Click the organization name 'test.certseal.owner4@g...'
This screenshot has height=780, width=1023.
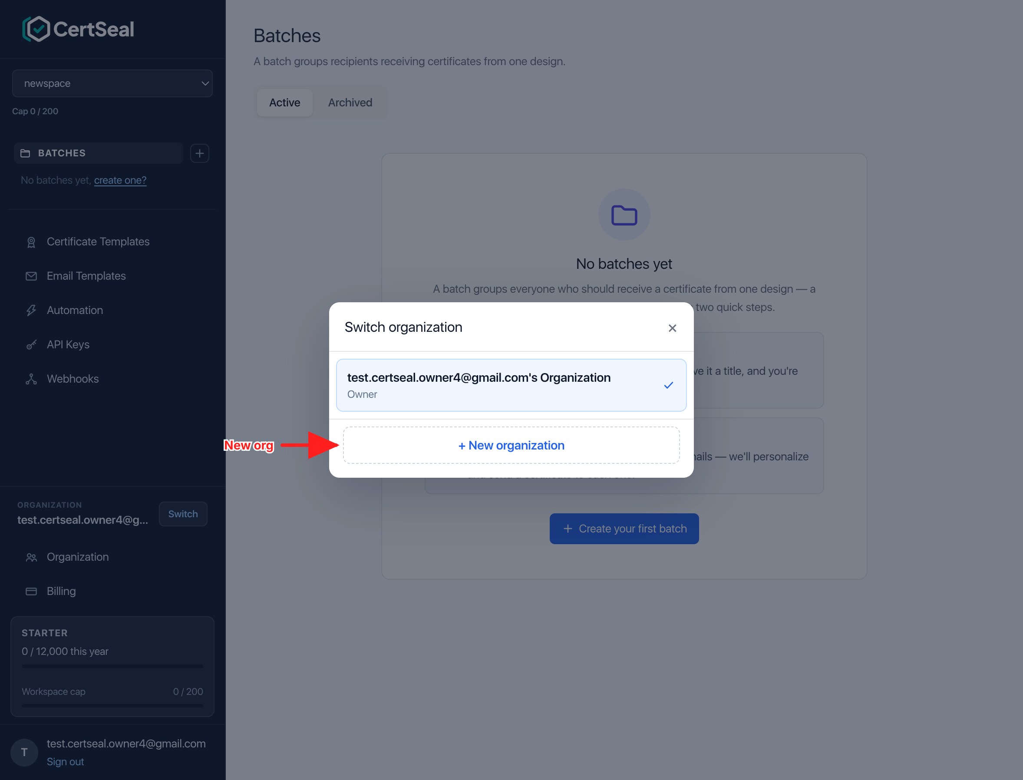coord(83,520)
